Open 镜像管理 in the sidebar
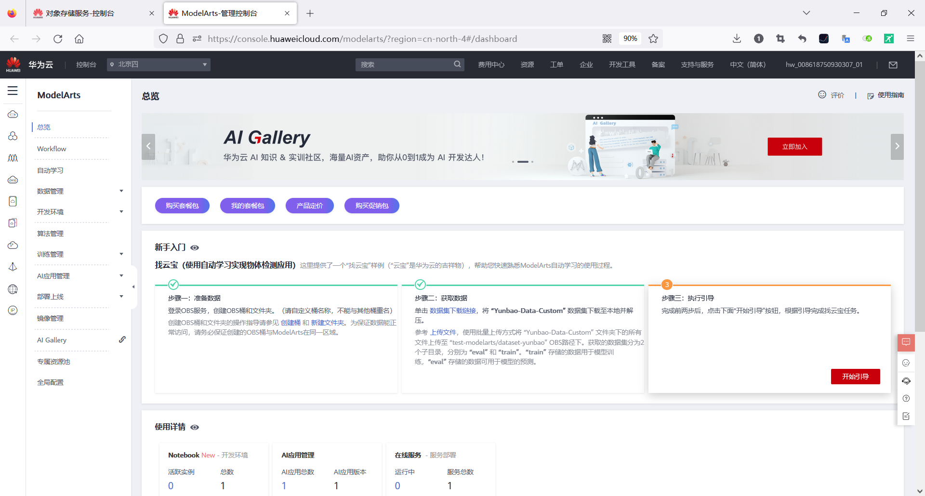 (x=50, y=318)
